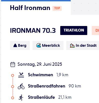Viewport: 99px width, 103px height.
Task: Click the Straßenradfahren stage timeline circle
Action: click(x=12, y=86)
